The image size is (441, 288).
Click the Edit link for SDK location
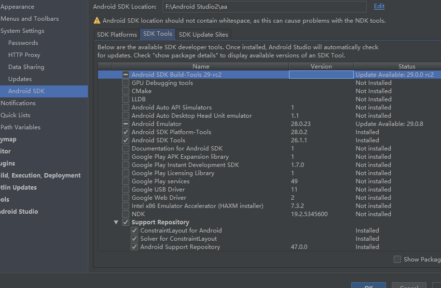pos(379,6)
